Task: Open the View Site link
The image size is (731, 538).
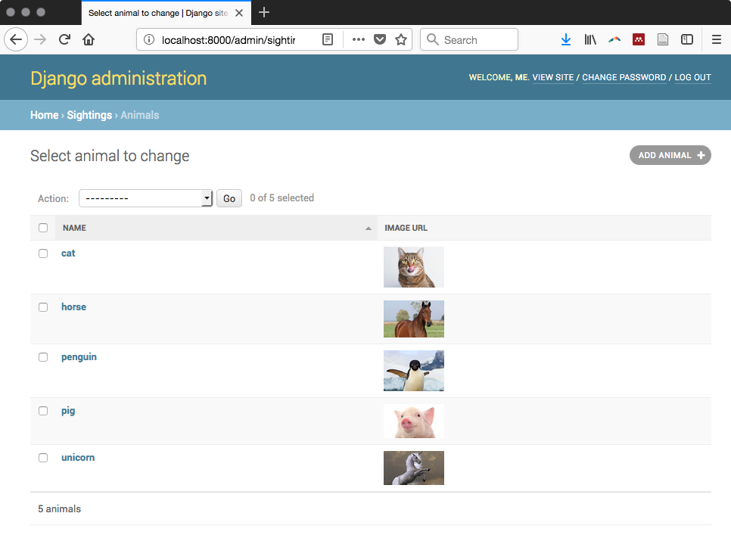Action: 553,77
